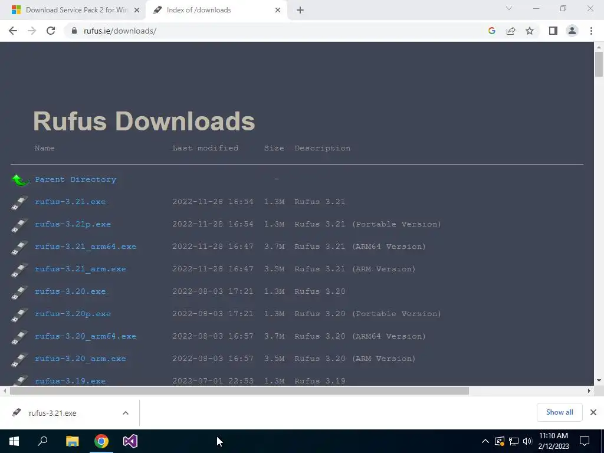Toggle the browser side panel icon
This screenshot has width=604, height=453.
[553, 31]
